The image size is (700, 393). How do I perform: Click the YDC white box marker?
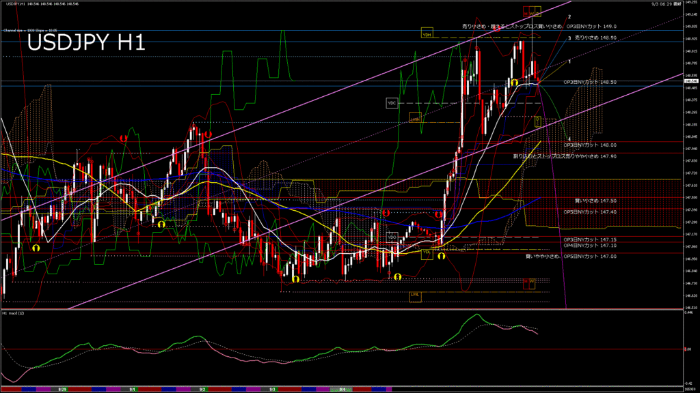point(392,103)
